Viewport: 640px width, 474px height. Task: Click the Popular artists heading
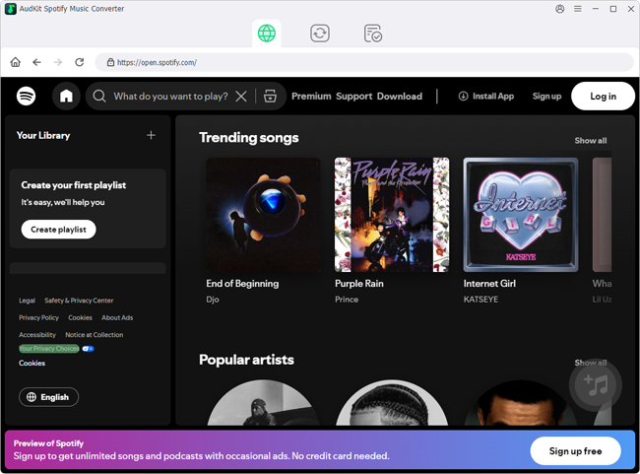tap(246, 360)
